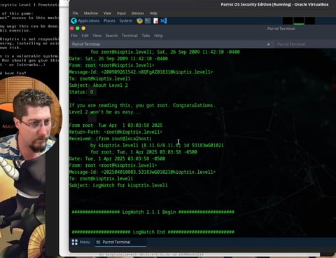Click 'From root Tue Apr 1' line
Image resolution: width=336 pixels, height=258 pixels.
click(115, 125)
